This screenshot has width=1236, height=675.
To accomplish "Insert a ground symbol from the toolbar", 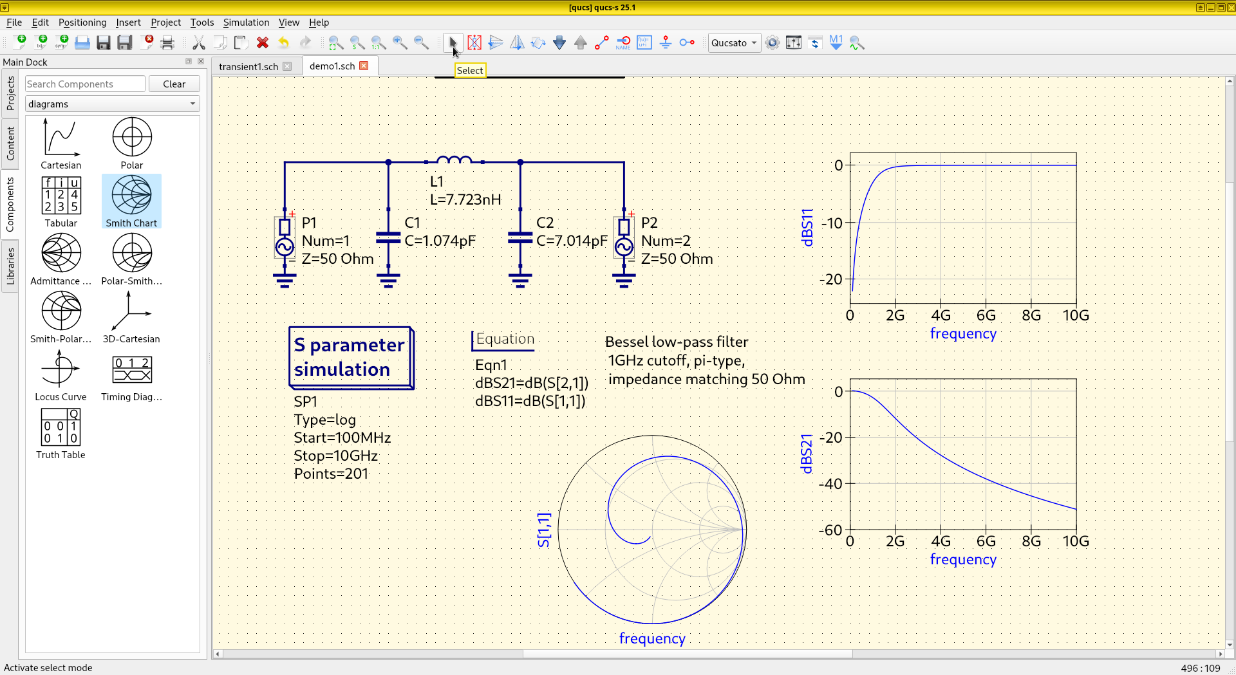I will point(666,43).
